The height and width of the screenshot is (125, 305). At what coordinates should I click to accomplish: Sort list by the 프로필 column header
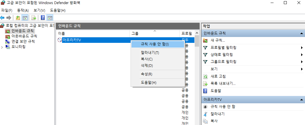tap(187, 33)
